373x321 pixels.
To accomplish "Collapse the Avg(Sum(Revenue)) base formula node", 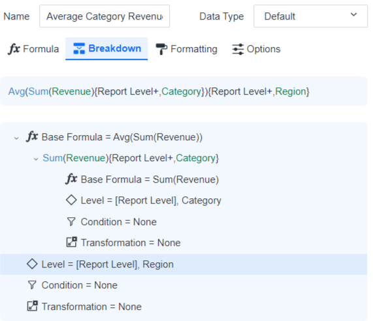I will [16, 138].
